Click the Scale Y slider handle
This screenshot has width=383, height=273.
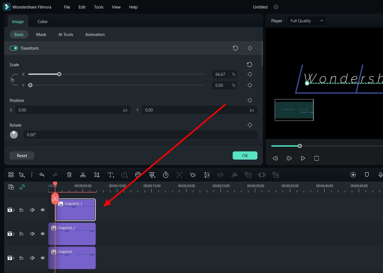click(x=30, y=85)
